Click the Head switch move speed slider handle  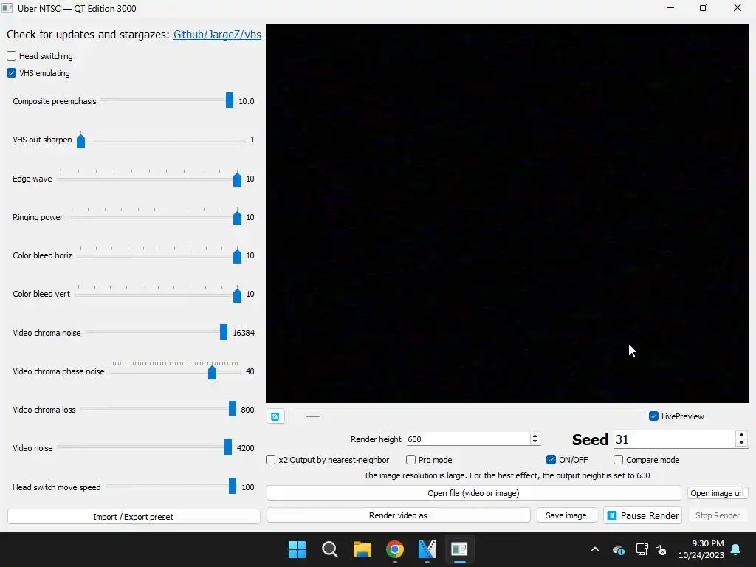coord(233,486)
